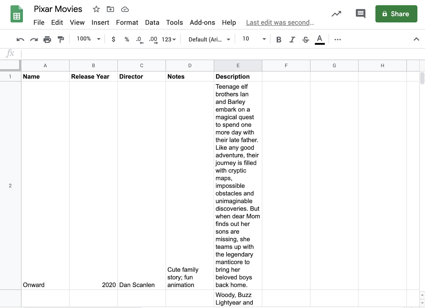The height and width of the screenshot is (308, 425).
Task: Star the Pixar Movies document
Action: (x=96, y=9)
